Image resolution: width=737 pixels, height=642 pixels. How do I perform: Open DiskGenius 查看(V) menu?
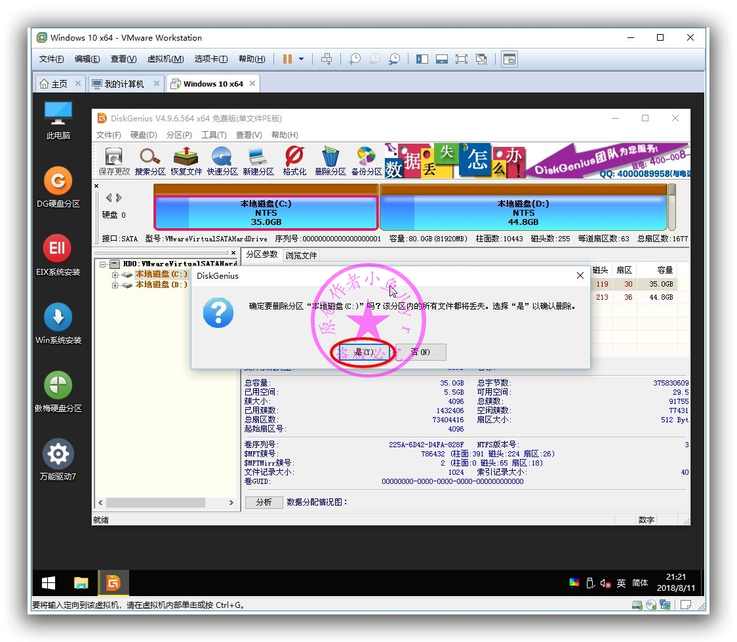coord(249,135)
